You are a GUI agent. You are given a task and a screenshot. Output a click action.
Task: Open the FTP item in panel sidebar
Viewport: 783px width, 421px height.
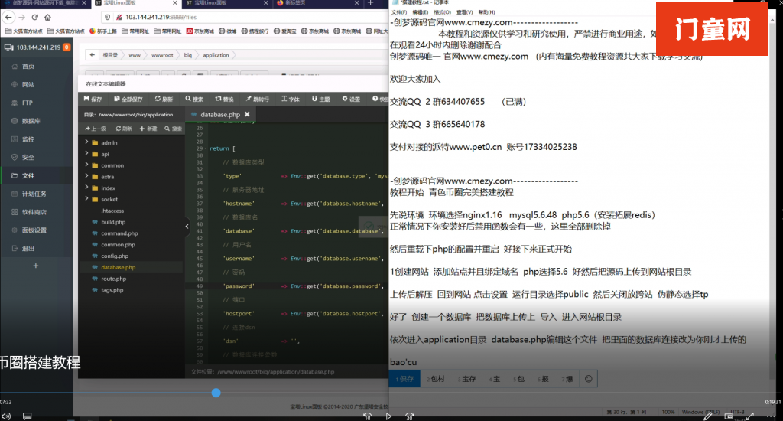28,103
